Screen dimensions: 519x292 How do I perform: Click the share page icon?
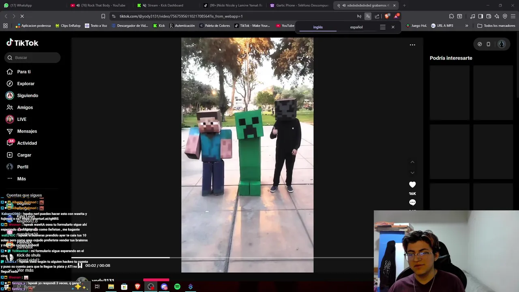pyautogui.click(x=377, y=16)
